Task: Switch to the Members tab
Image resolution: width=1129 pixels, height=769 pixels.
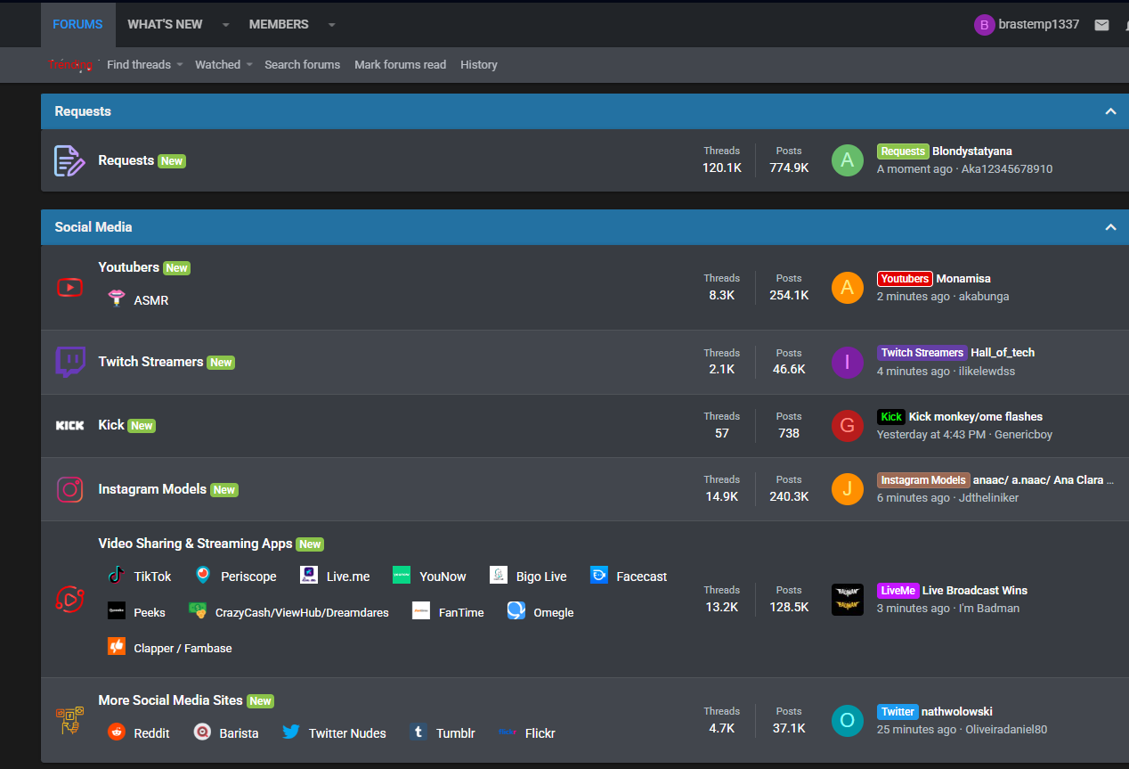Action: click(279, 24)
